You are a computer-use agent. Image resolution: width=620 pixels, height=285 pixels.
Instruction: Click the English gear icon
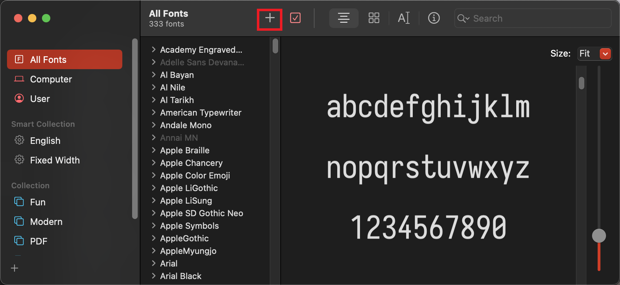click(x=19, y=140)
